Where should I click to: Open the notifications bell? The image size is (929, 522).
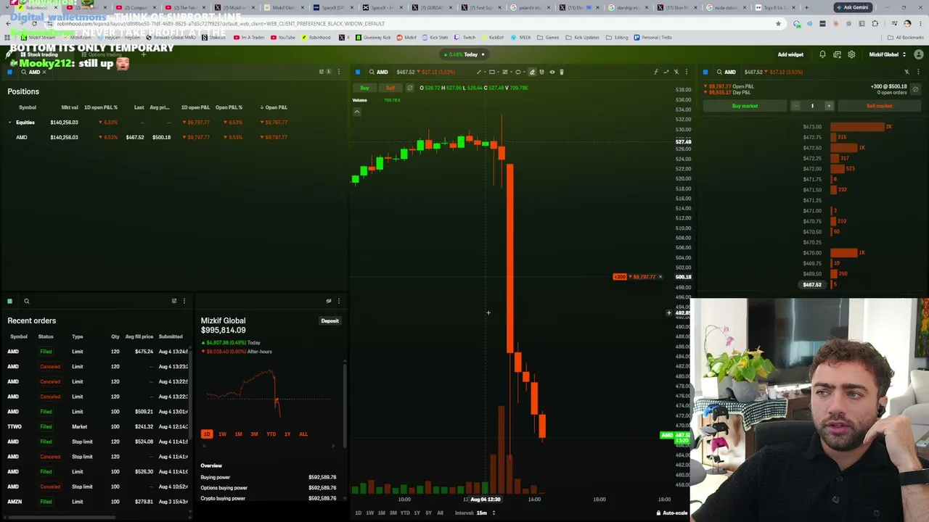coord(822,54)
